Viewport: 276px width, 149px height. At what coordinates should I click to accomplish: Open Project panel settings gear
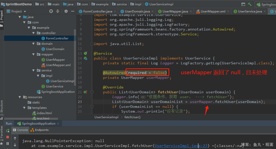(x=66, y=11)
